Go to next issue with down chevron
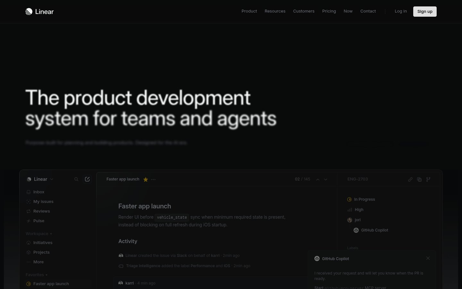The height and width of the screenshot is (289, 462). pos(326,180)
